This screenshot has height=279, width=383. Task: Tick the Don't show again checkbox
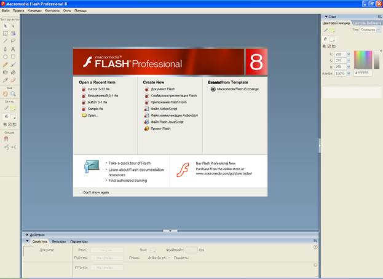(81, 192)
